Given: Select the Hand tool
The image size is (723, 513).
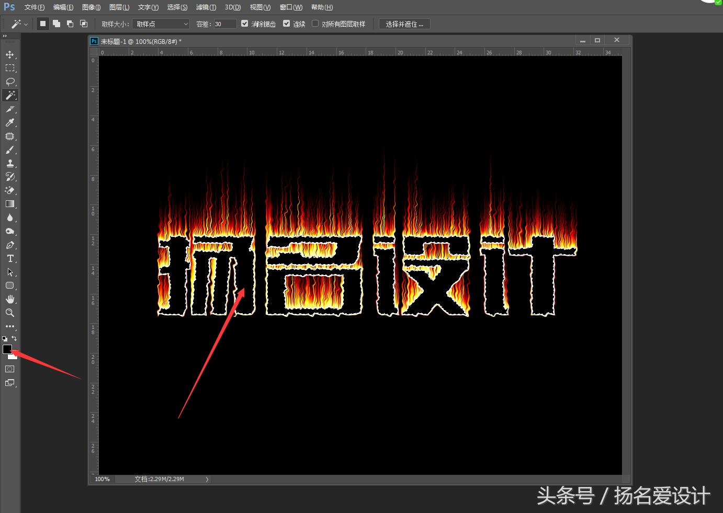Looking at the screenshot, I should coord(10,299).
